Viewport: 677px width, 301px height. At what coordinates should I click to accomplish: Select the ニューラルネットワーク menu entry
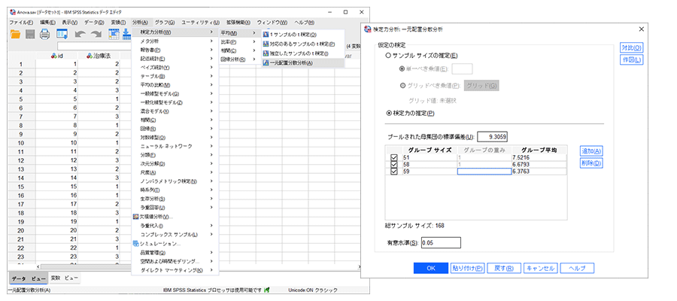175,147
